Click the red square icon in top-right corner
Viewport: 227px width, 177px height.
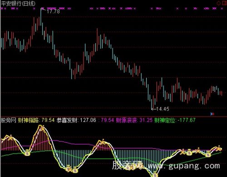(x=225, y=3)
